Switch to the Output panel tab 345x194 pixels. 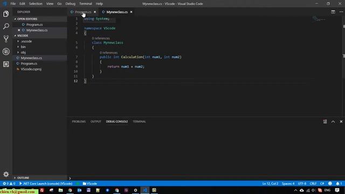96,122
